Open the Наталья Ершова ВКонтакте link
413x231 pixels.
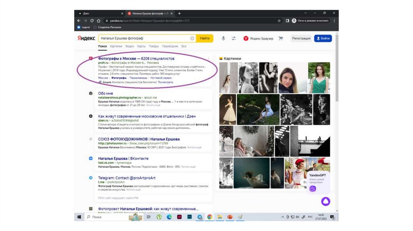(x=123, y=159)
